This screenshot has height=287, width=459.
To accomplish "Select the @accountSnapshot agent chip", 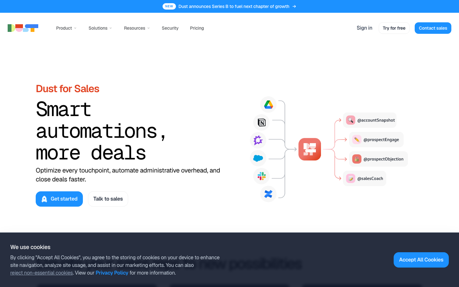I will [x=370, y=120].
